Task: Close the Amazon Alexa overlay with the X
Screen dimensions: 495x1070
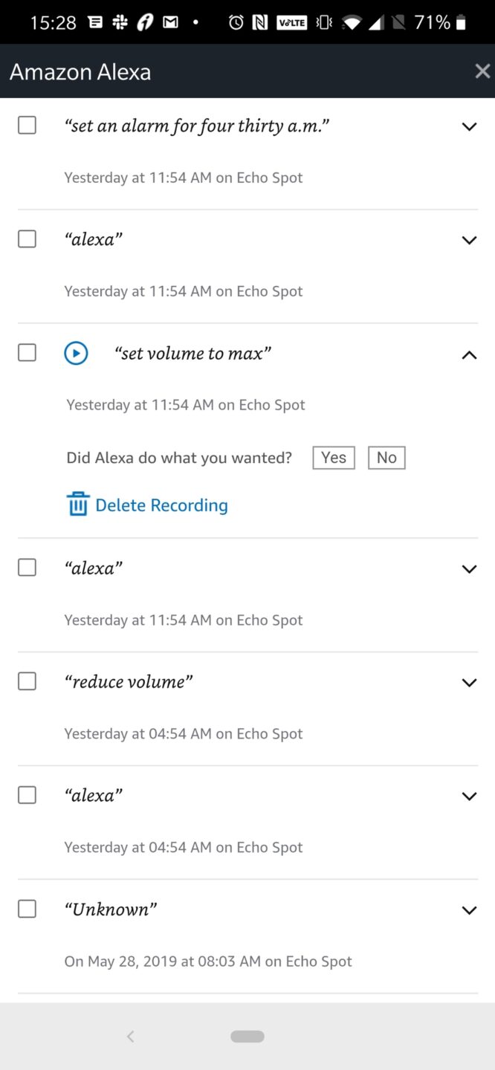Action: point(482,71)
